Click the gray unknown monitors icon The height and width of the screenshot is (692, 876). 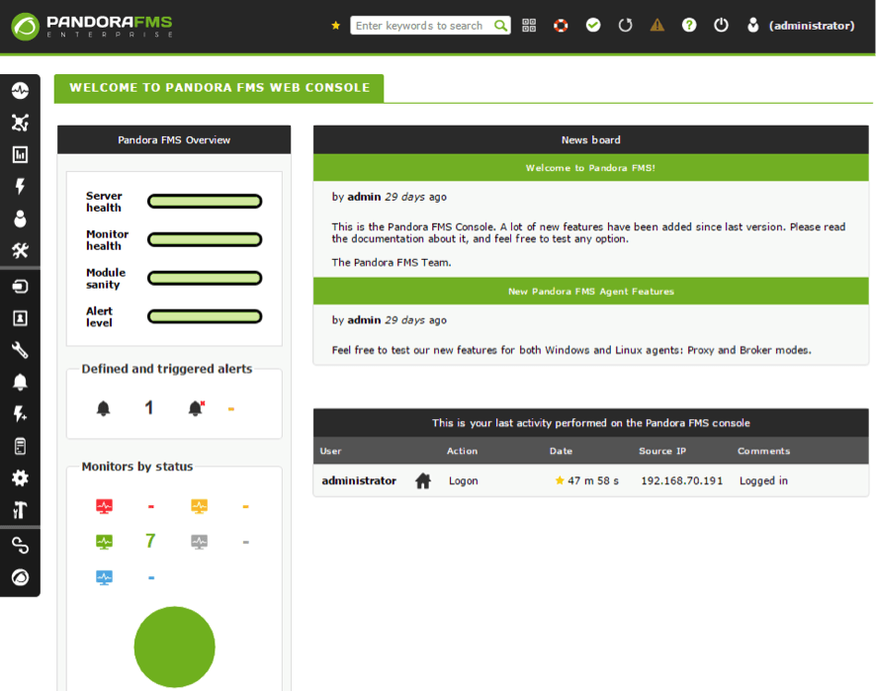(x=200, y=542)
